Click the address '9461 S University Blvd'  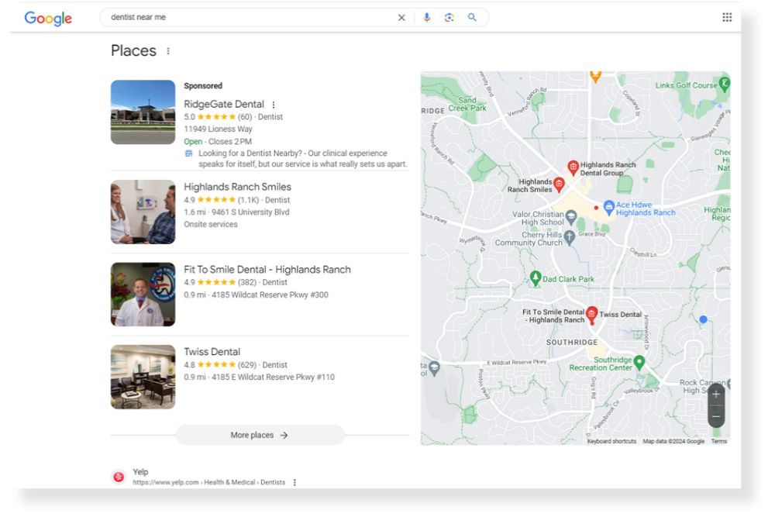point(250,212)
